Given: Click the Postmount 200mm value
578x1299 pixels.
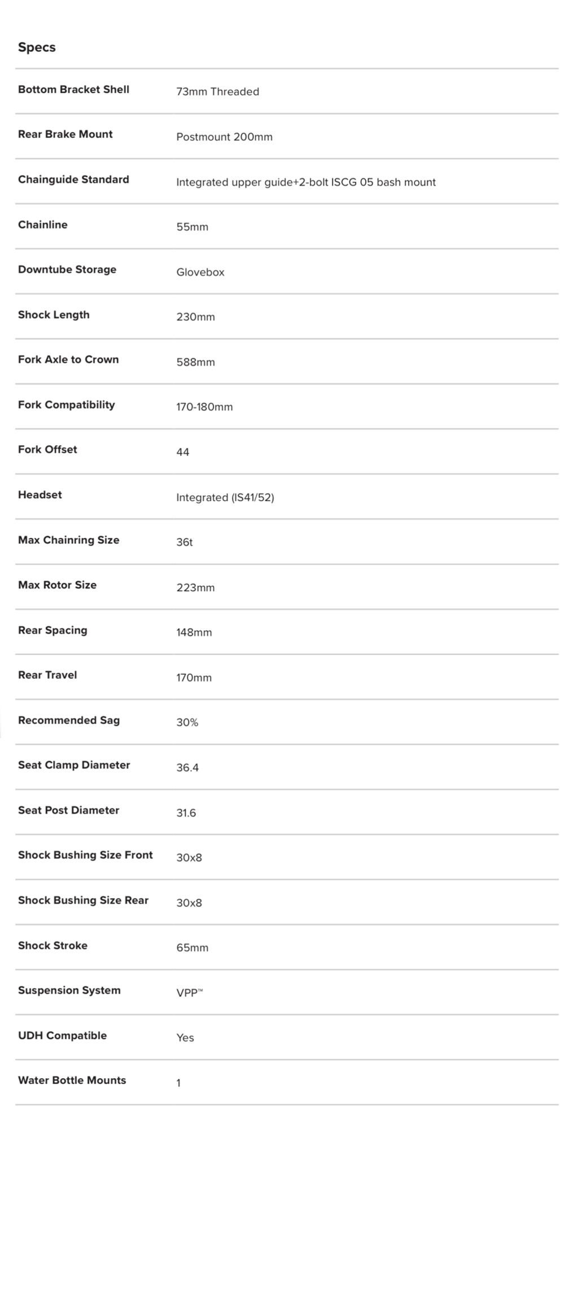Looking at the screenshot, I should pyautogui.click(x=224, y=137).
